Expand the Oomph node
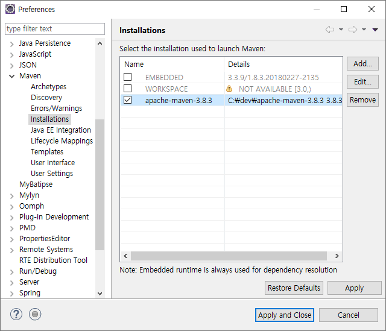 (11, 207)
